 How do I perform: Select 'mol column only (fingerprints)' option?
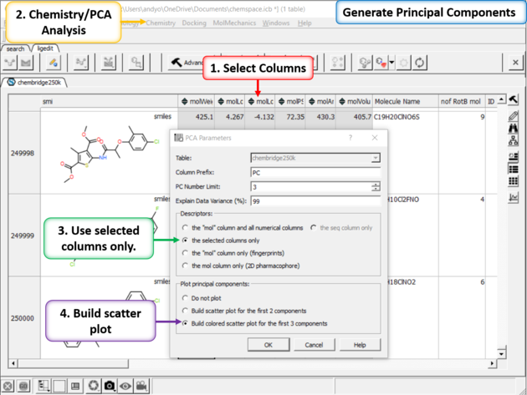pos(186,252)
